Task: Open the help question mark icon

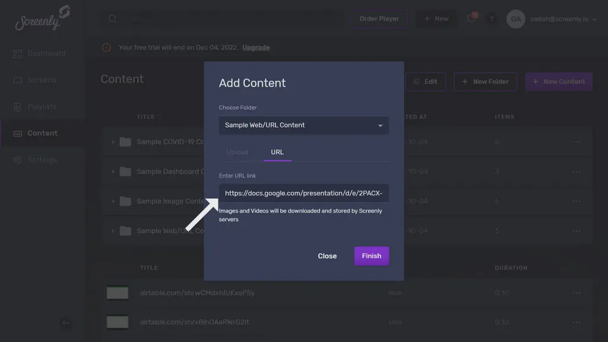Action: 492,18
